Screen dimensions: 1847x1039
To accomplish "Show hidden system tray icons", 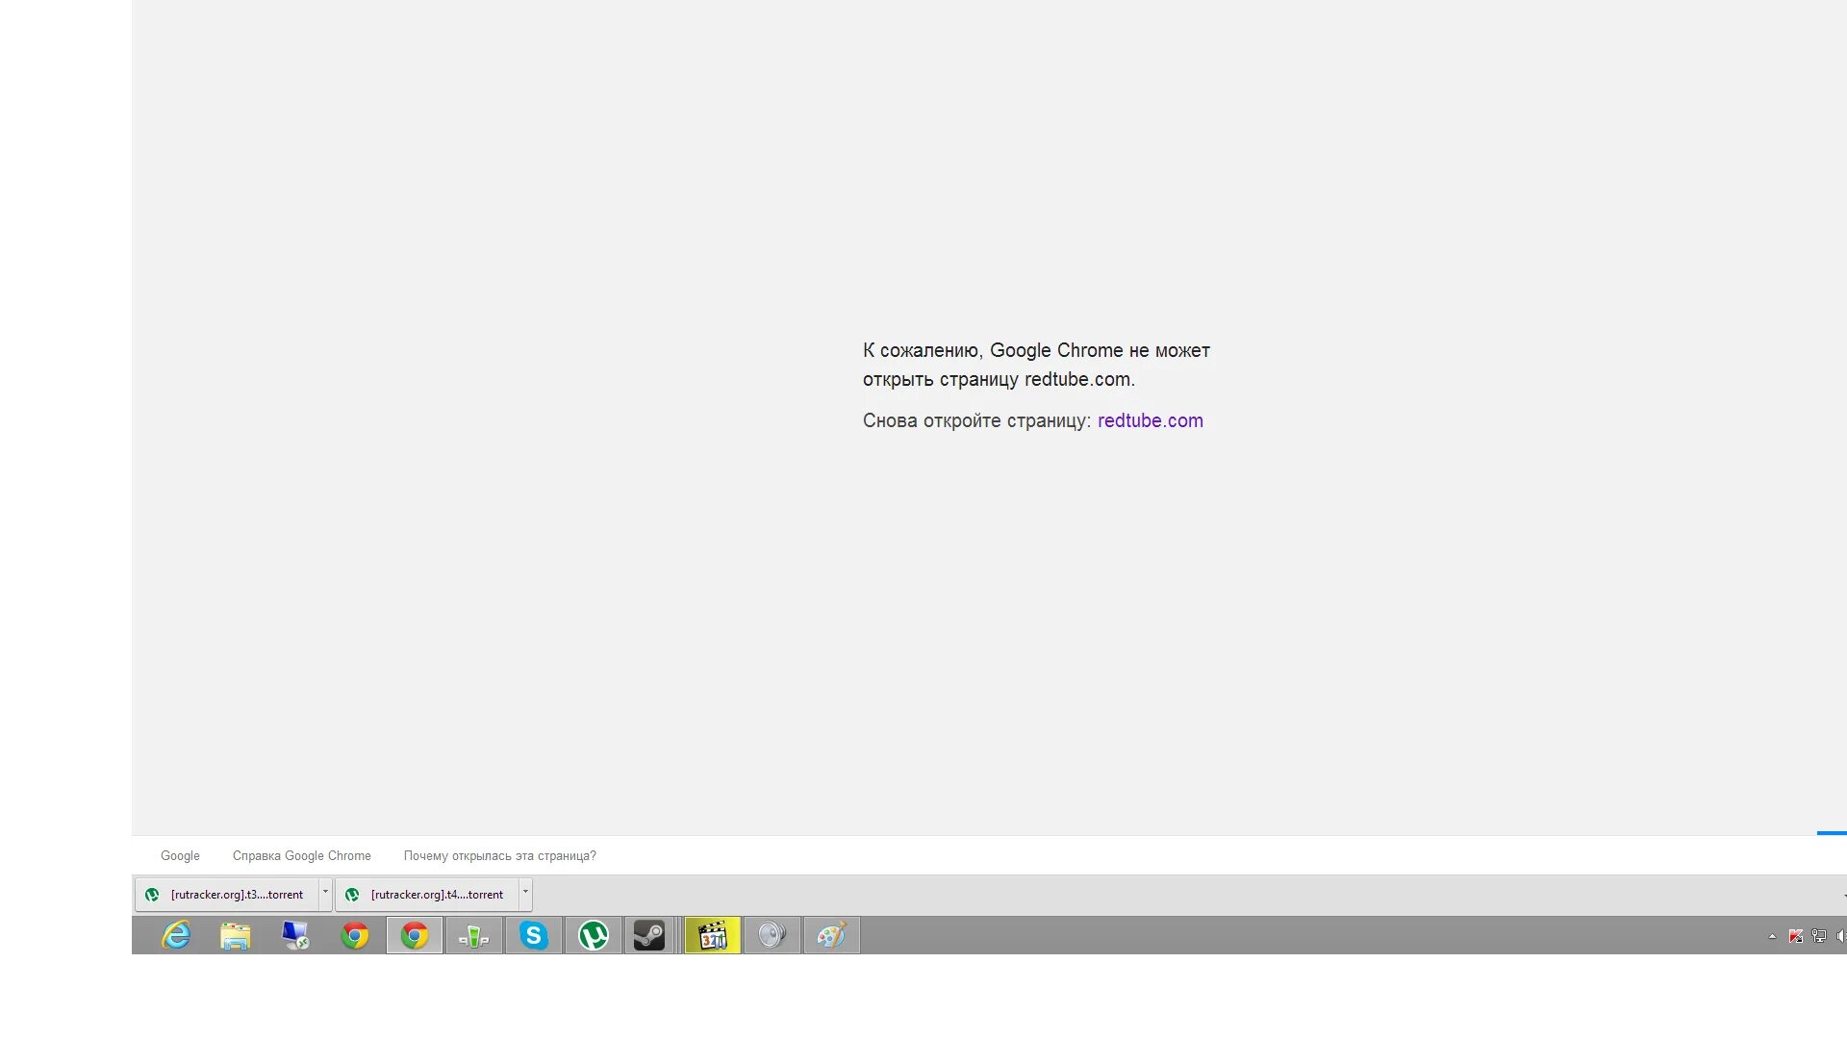I will click(1772, 936).
